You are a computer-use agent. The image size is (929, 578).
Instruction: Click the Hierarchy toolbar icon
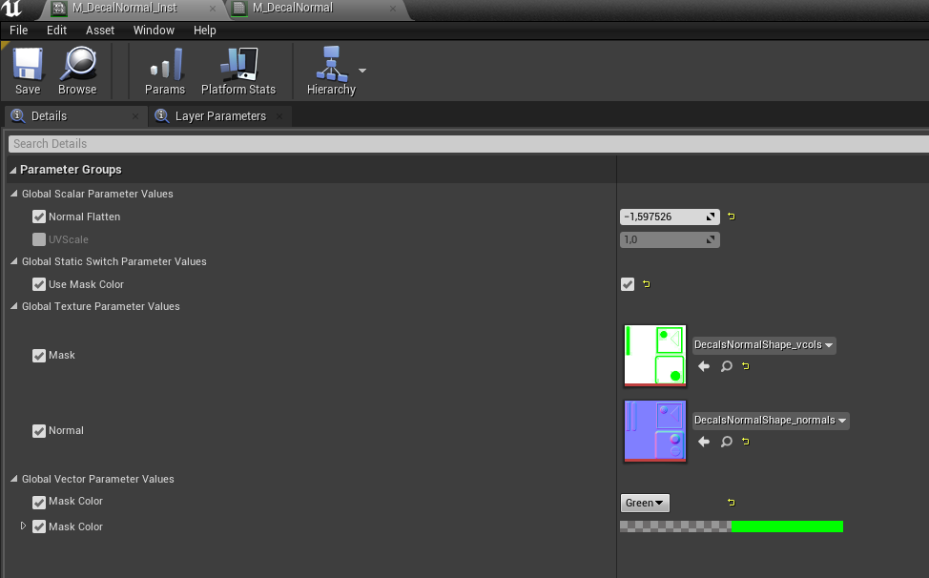pyautogui.click(x=331, y=72)
